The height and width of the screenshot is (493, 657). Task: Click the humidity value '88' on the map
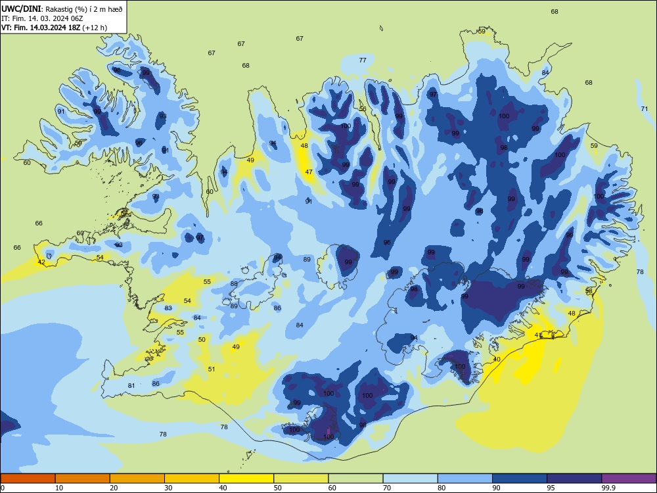tap(234, 284)
